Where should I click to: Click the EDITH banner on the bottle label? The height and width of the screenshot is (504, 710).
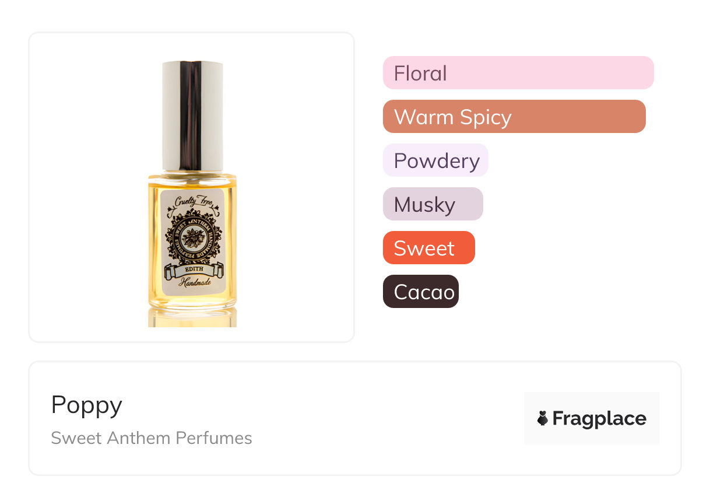click(192, 270)
